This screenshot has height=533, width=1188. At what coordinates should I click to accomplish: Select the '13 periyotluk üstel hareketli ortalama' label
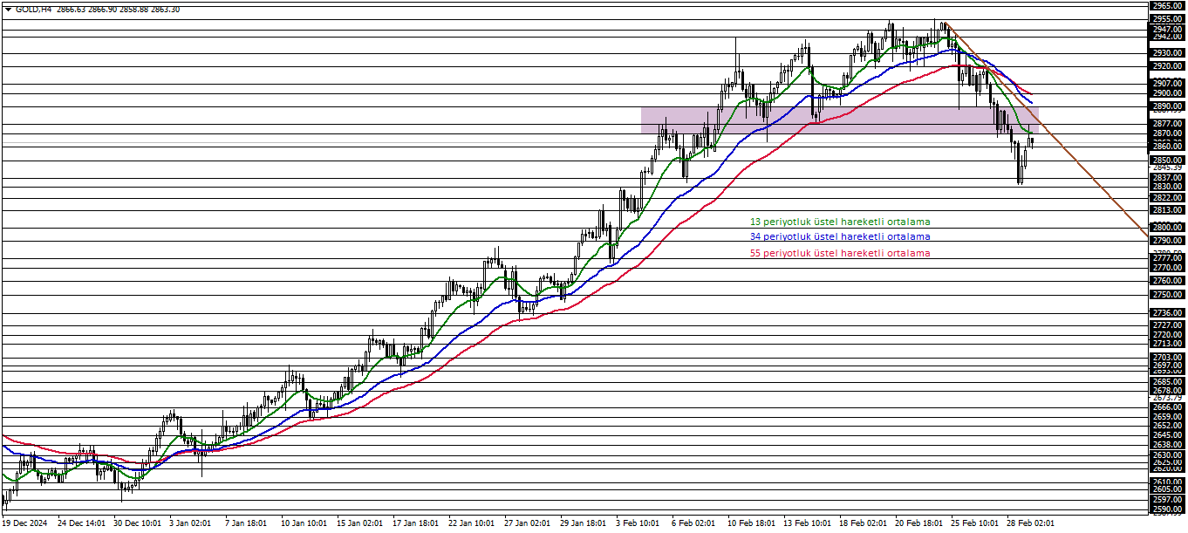[840, 222]
